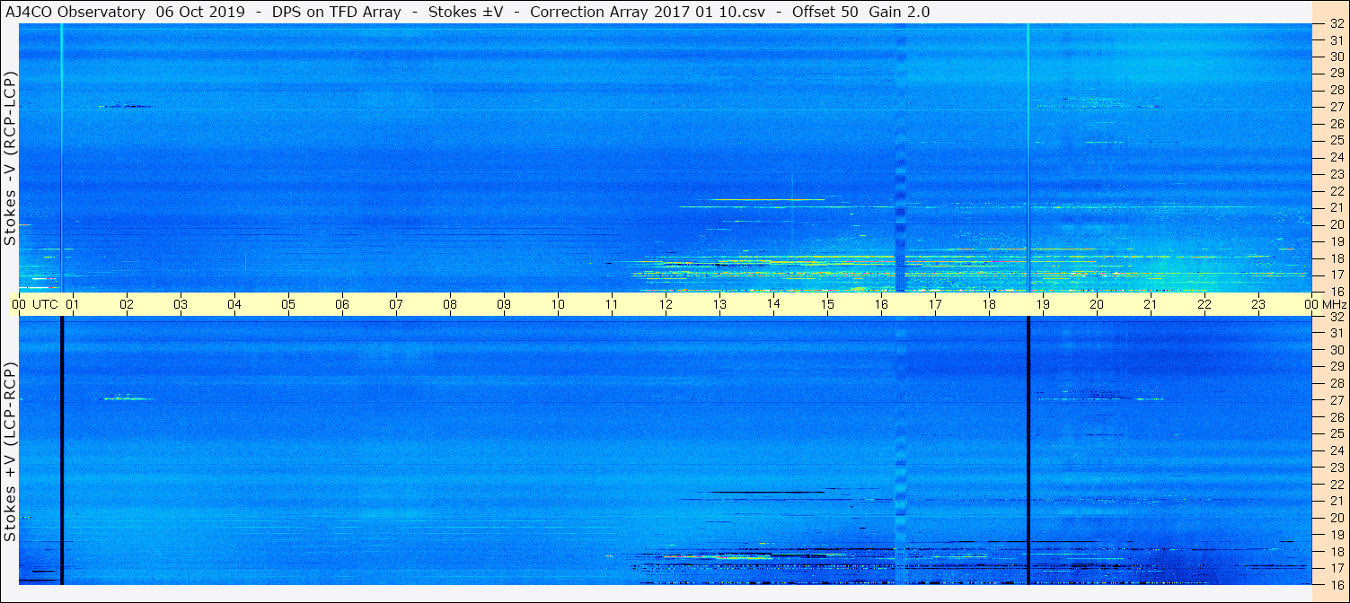Click the 22 hour tick on time axis
Image resolution: width=1350 pixels, height=603 pixels.
coord(1204,304)
